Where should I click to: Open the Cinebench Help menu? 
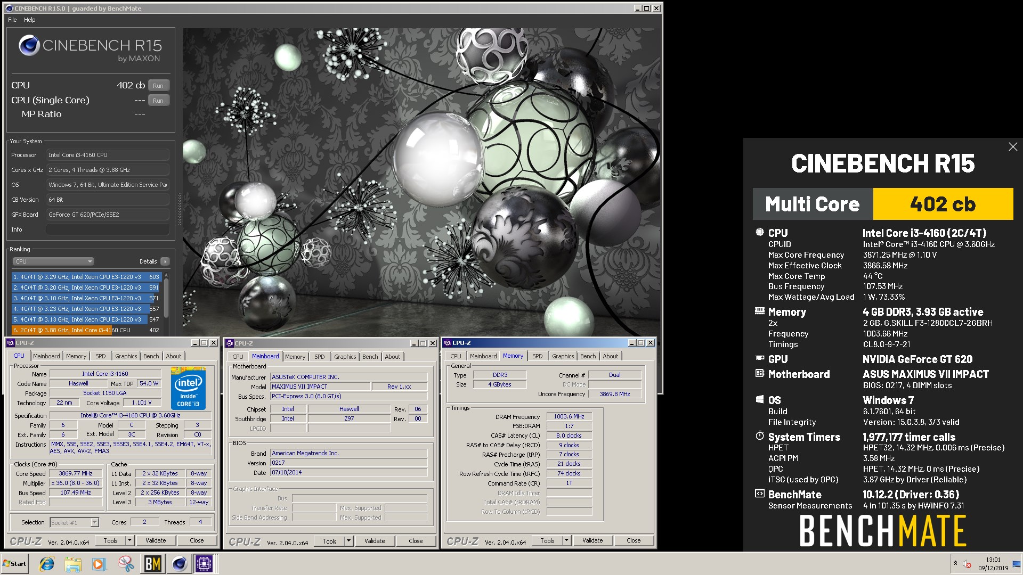click(x=30, y=20)
